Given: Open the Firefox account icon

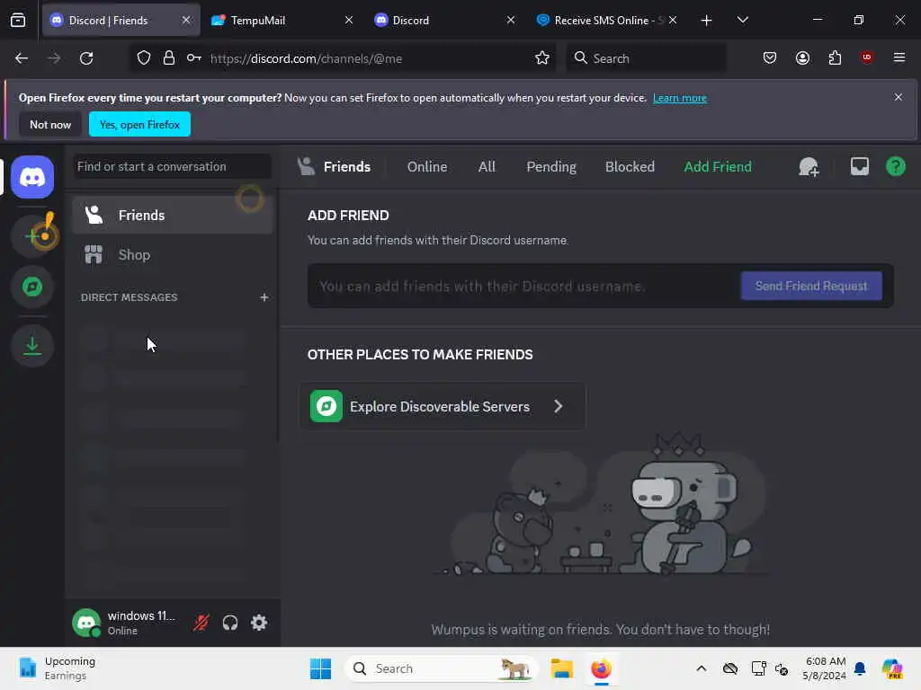Looking at the screenshot, I should point(802,58).
